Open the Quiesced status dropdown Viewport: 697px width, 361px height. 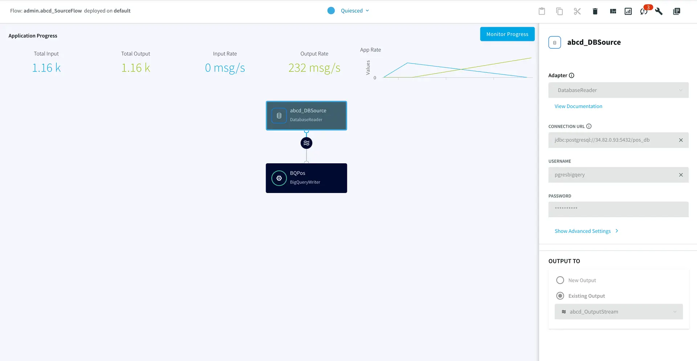coord(354,11)
